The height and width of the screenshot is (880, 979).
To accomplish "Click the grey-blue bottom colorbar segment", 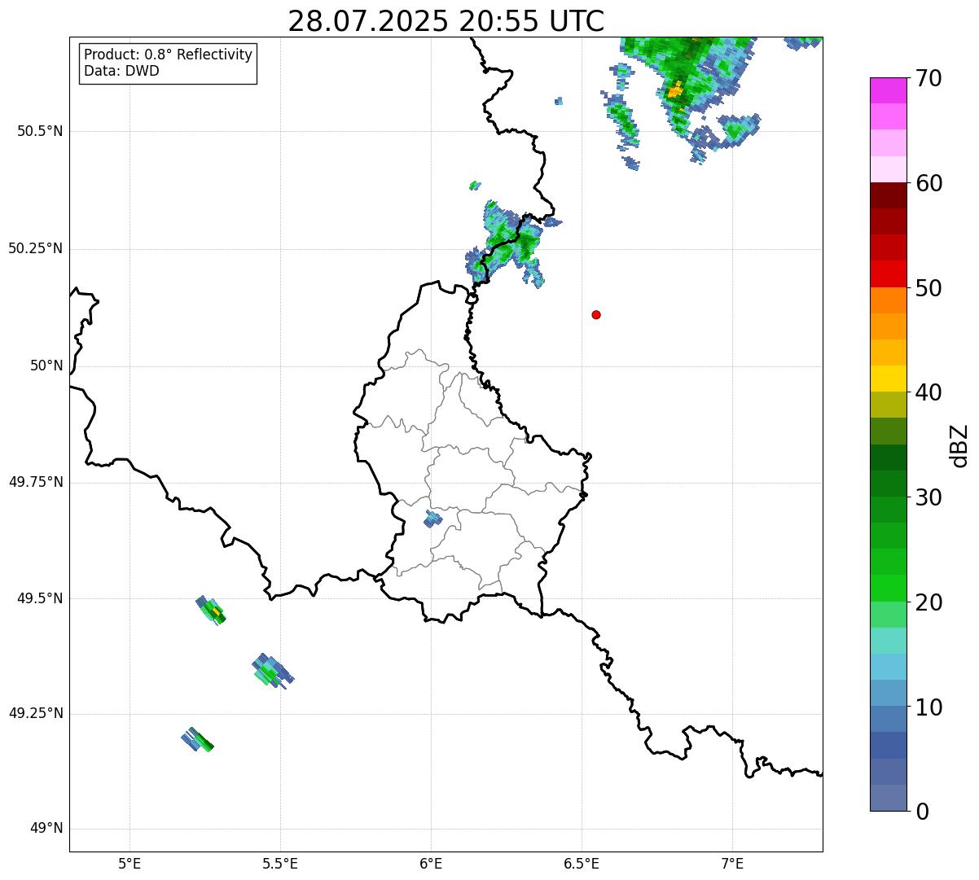I will 888,798.
